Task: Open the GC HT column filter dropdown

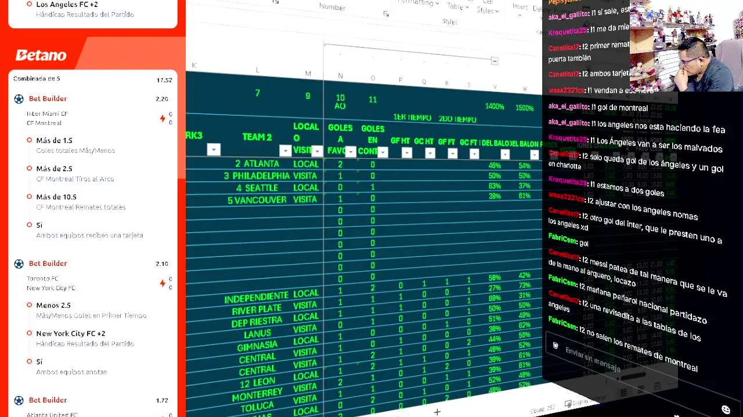Action: click(430, 153)
